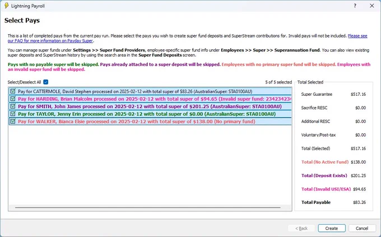Click the Total Selected group title
381x237 pixels.
[x=310, y=82]
